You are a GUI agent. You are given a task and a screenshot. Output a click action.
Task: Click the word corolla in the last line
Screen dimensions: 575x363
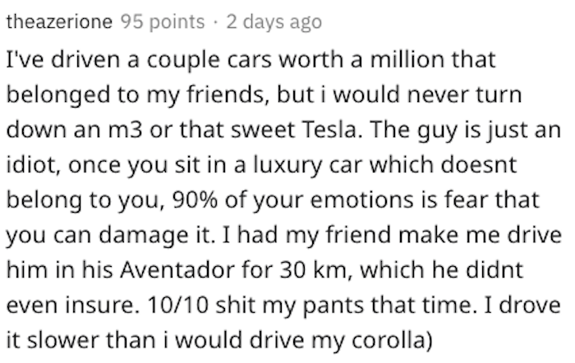(x=389, y=339)
